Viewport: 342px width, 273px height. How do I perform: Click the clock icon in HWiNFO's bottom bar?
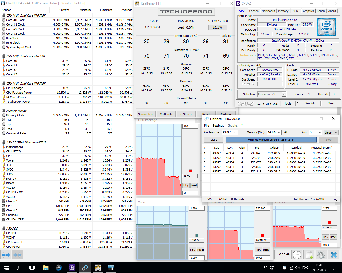(x=297, y=255)
